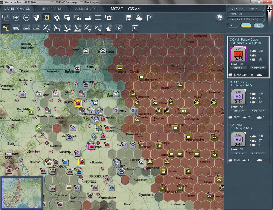273x210 pixels.
Task: Select XXXXVIII Panzer Corps HQ counter in panel
Action: pos(238,54)
